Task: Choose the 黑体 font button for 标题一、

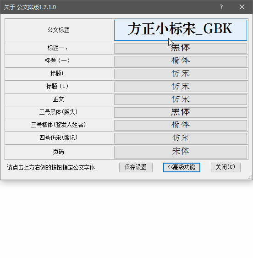Action: point(181,48)
